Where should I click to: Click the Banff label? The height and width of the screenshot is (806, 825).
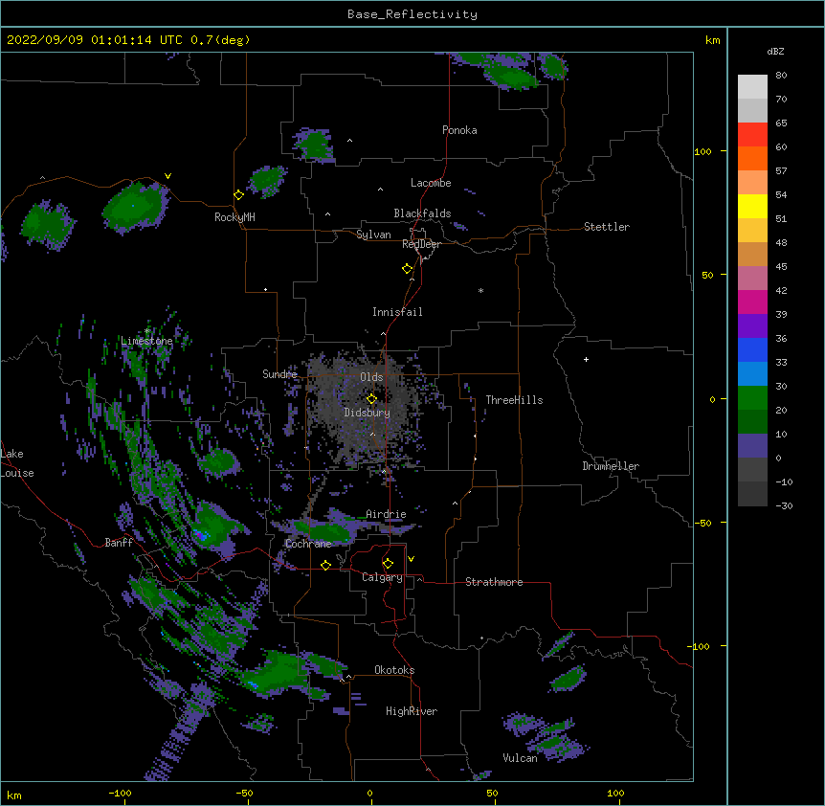coord(119,543)
